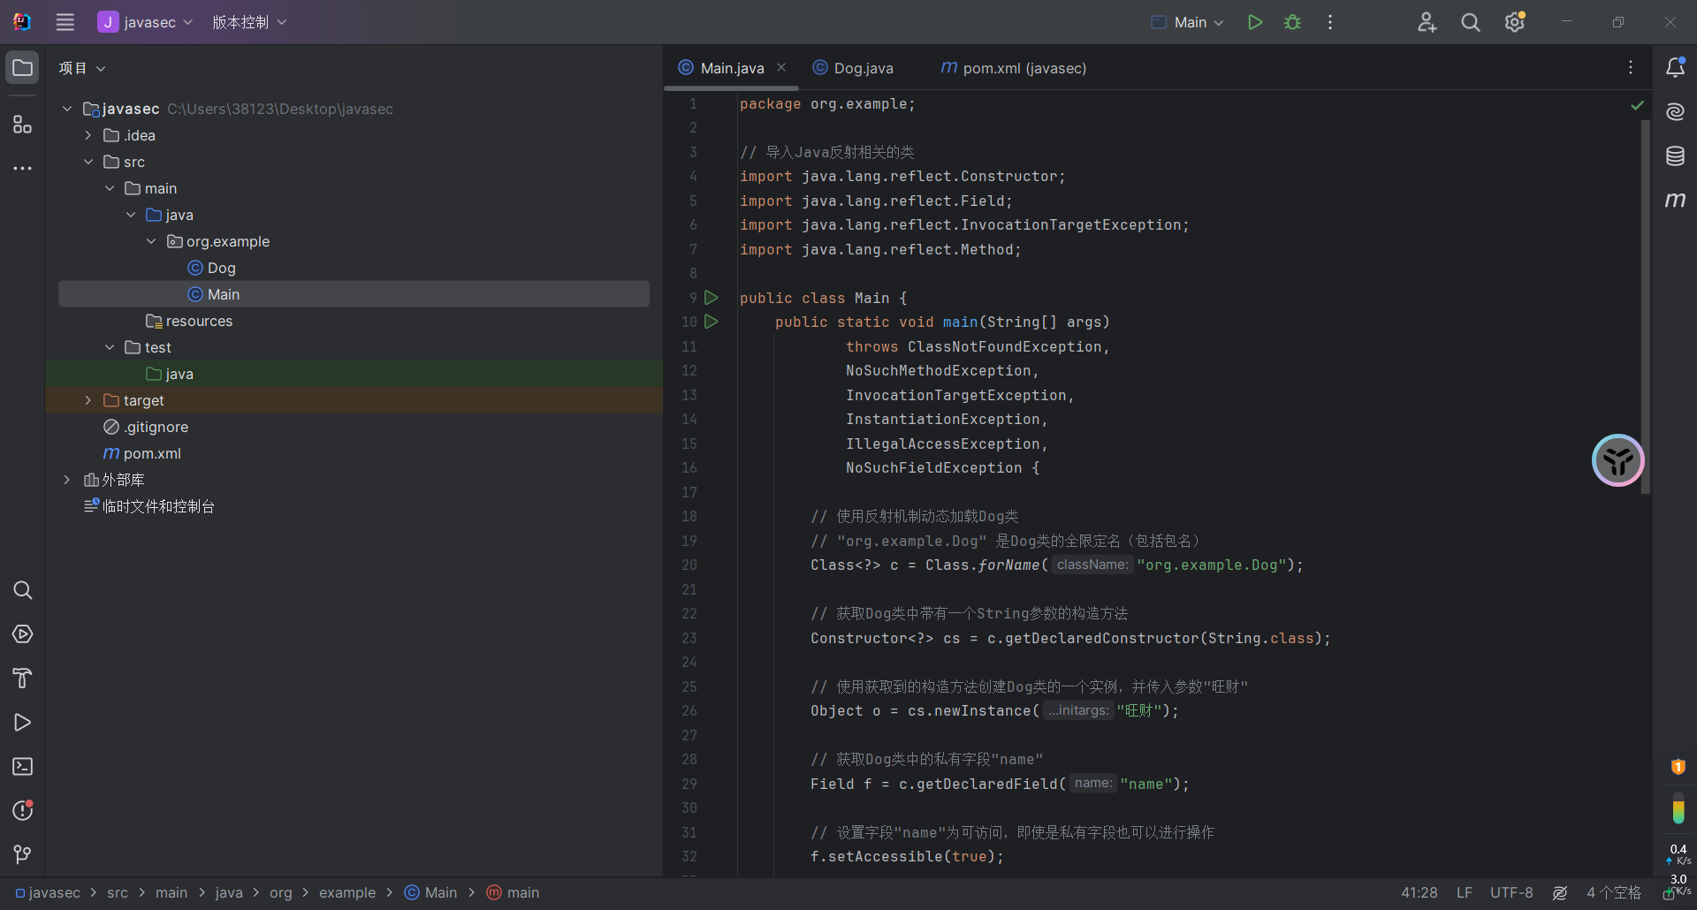Screen dimensions: 1697x910
Task: Toggle the Project tool window folder button
Action: coord(22,68)
